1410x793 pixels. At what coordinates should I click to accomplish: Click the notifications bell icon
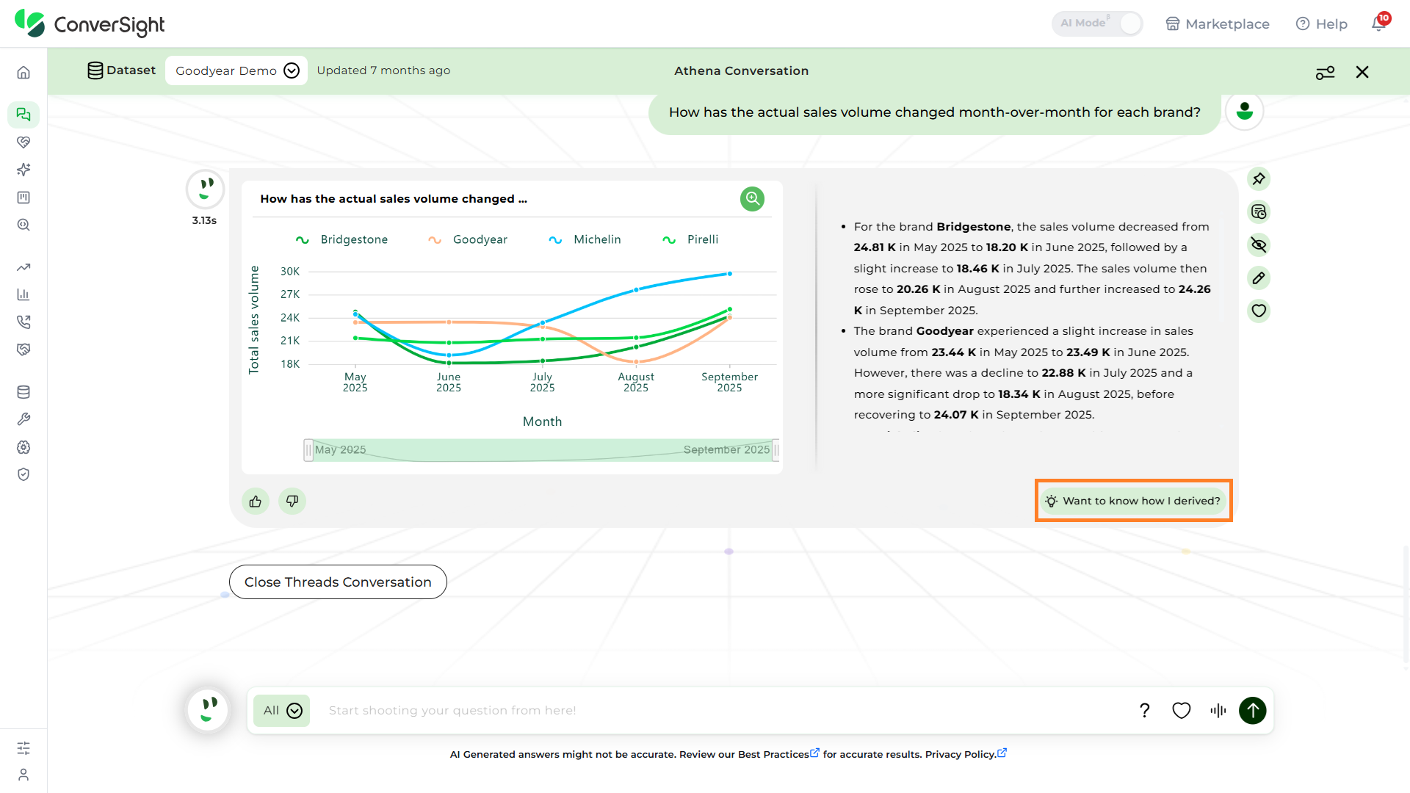(1379, 23)
